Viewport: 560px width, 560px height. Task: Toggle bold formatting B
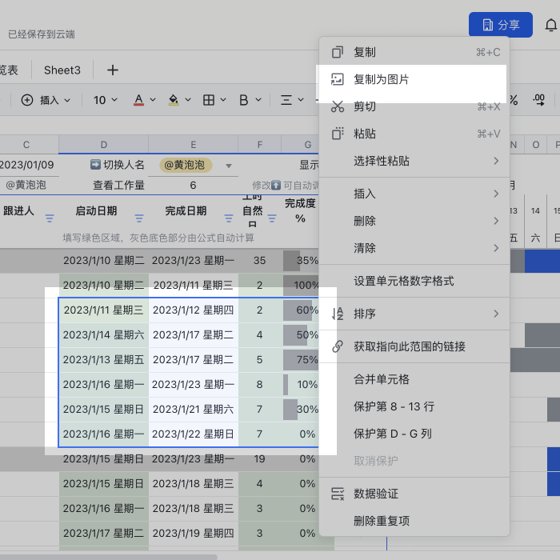coord(243,100)
